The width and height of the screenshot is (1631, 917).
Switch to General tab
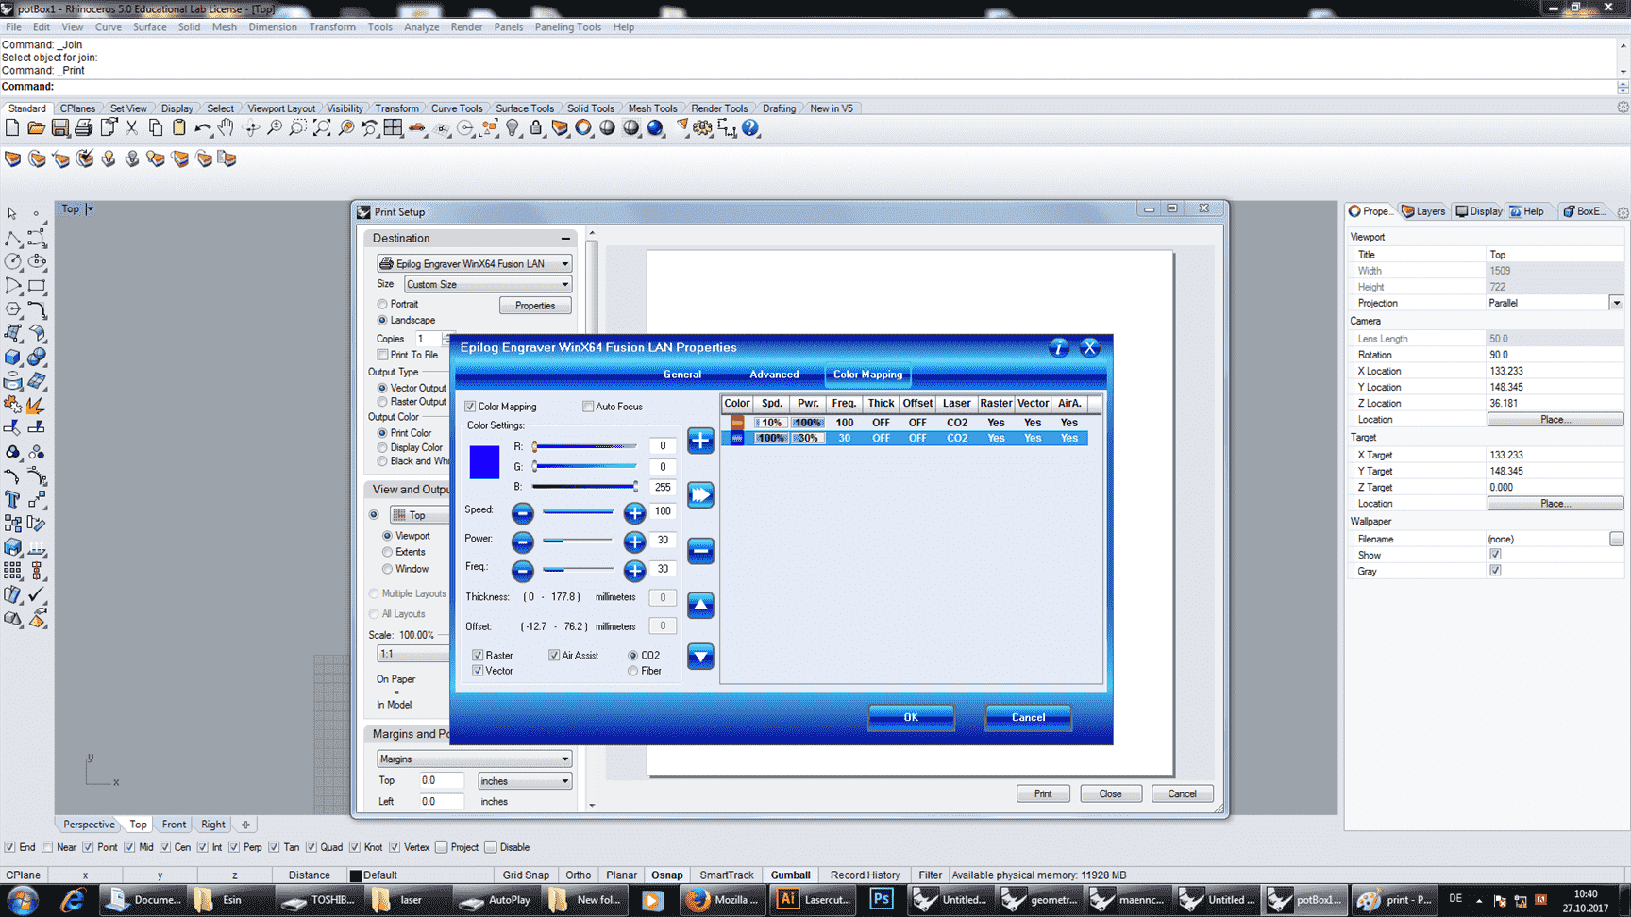[681, 375]
